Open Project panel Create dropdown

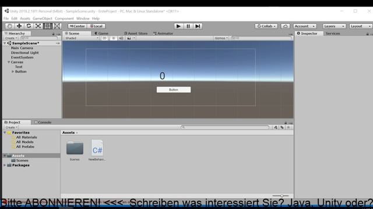[11, 128]
